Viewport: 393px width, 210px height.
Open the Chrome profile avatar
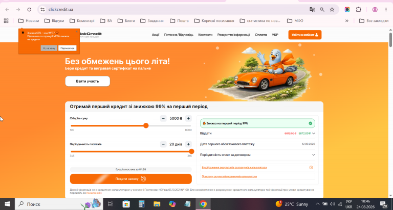[375, 10]
